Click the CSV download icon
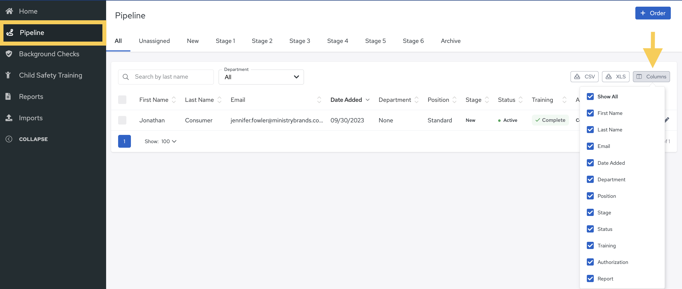The width and height of the screenshot is (682, 289). (577, 77)
